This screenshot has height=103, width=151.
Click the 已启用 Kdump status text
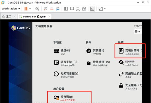click(132, 65)
